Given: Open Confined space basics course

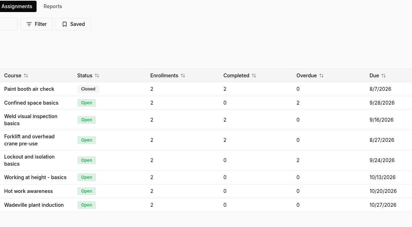Looking at the screenshot, I should pos(31,103).
